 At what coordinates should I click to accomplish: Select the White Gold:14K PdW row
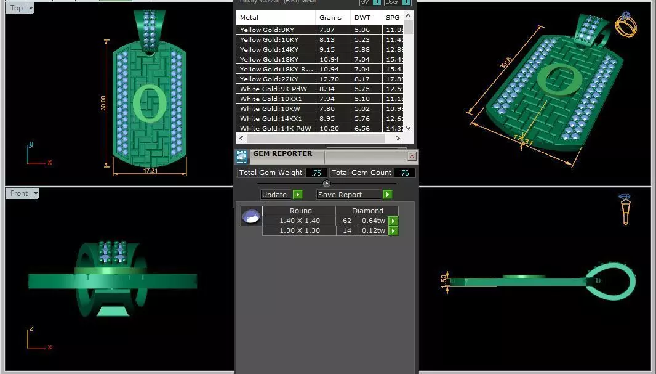[x=320, y=128]
